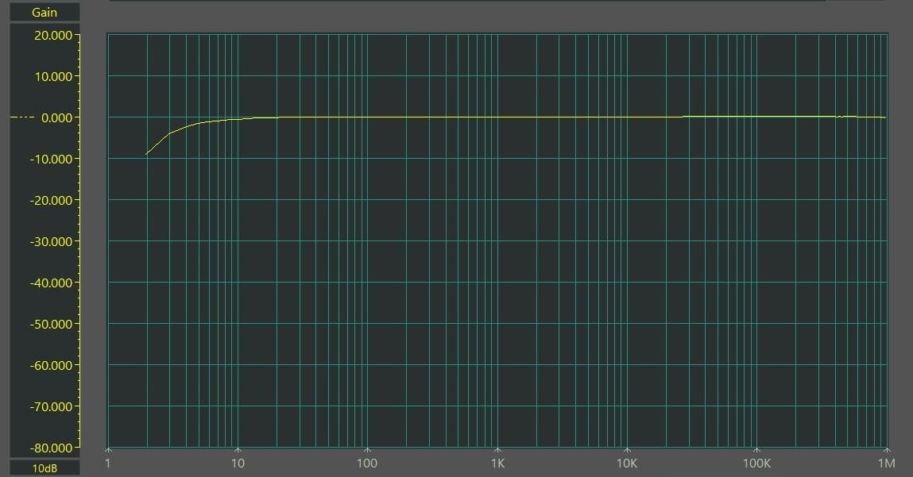Click the -40.000 gain axis label

pos(52,283)
